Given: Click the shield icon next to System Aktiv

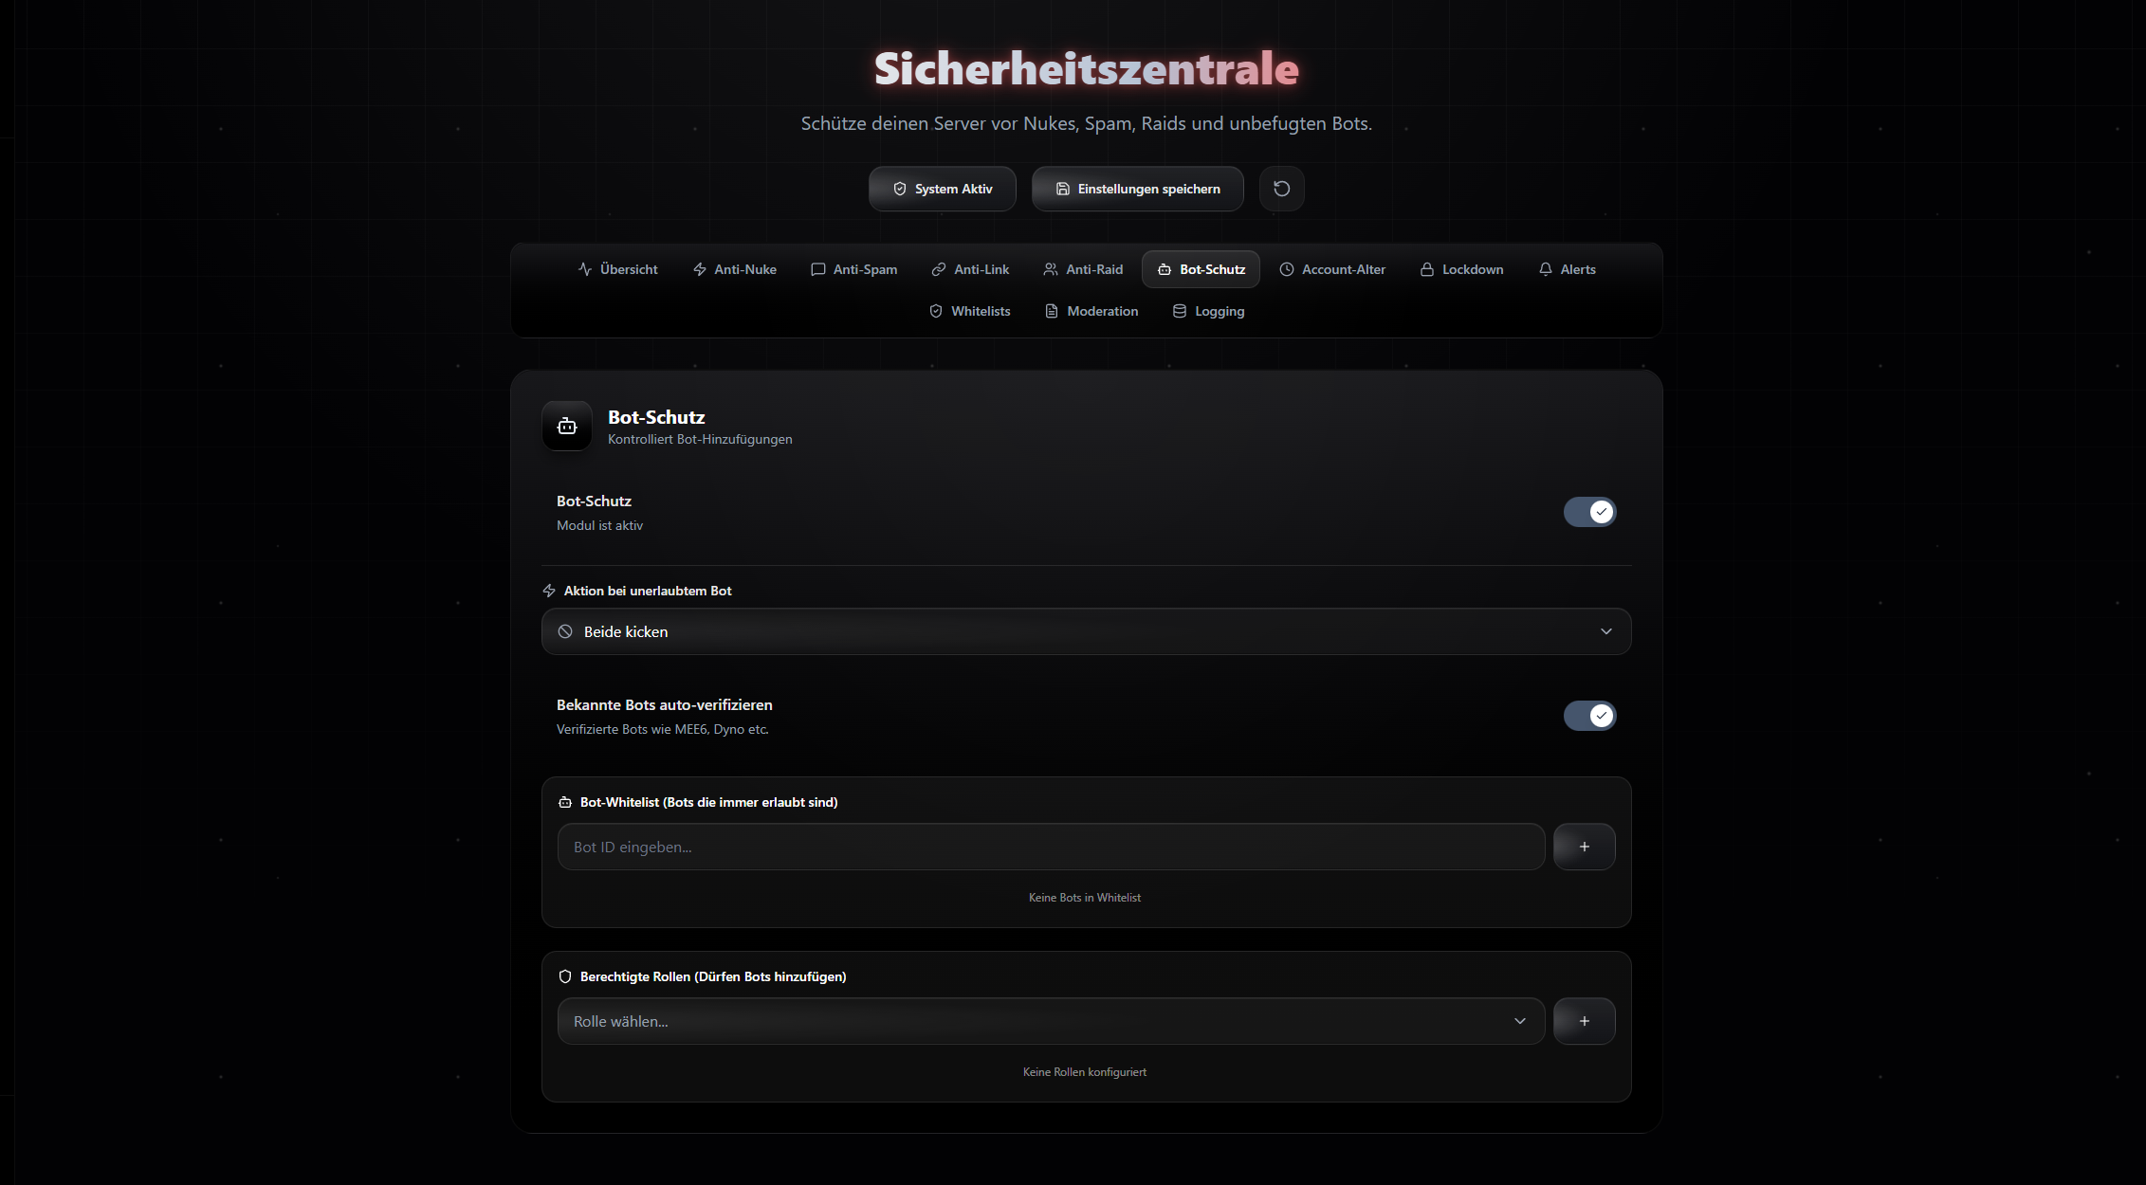Looking at the screenshot, I should (899, 188).
